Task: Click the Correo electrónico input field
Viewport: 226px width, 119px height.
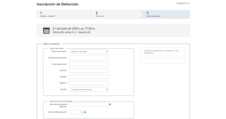Action: click(89, 64)
